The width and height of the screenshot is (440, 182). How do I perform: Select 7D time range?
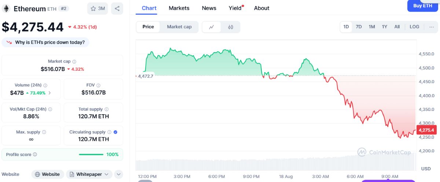(359, 27)
